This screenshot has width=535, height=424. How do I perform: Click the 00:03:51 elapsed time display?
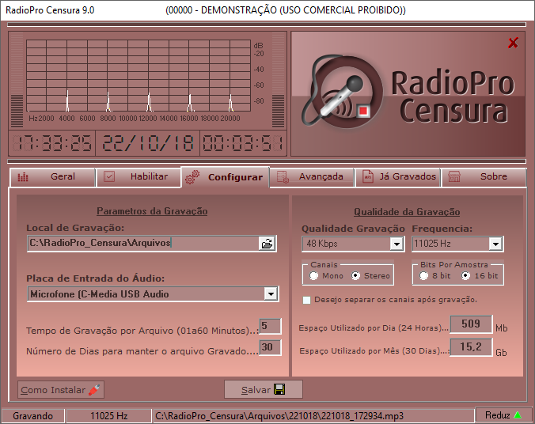click(x=243, y=143)
